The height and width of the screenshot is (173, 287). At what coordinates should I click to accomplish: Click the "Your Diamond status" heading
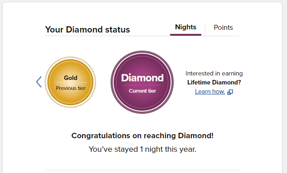click(88, 29)
